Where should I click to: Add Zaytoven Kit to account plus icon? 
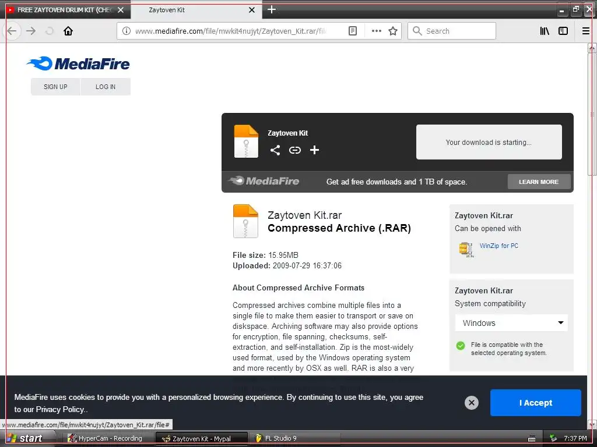pyautogui.click(x=314, y=150)
